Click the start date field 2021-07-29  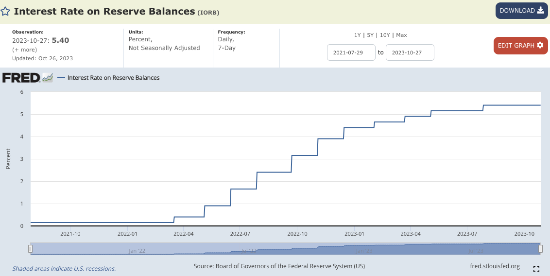(x=351, y=52)
